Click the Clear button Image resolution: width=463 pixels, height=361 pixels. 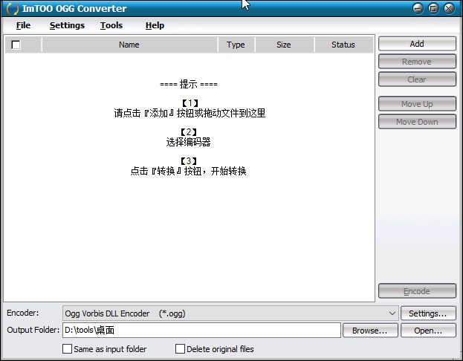pyautogui.click(x=417, y=79)
